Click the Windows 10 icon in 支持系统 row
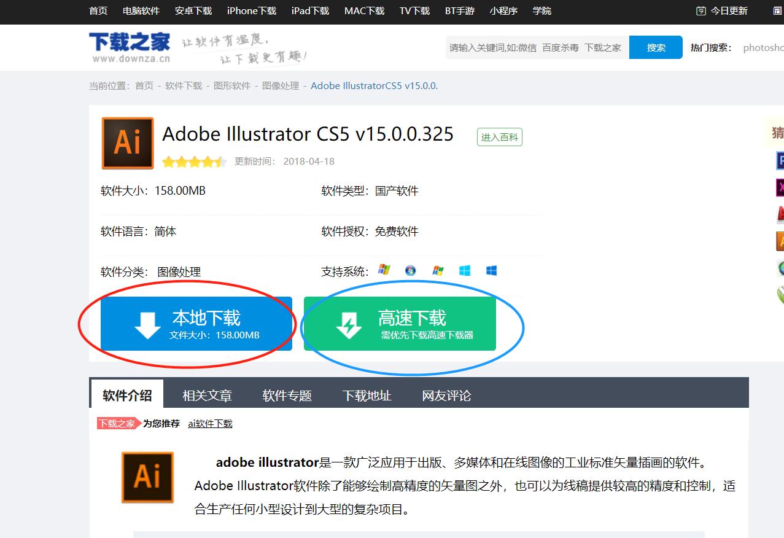 point(491,270)
